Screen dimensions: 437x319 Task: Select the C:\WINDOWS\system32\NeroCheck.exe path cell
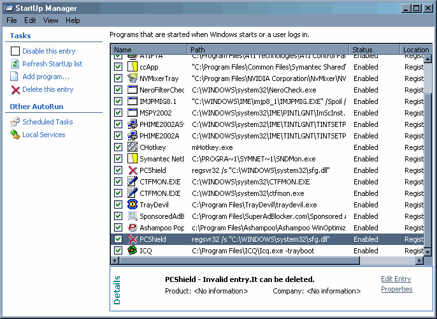pos(254,90)
